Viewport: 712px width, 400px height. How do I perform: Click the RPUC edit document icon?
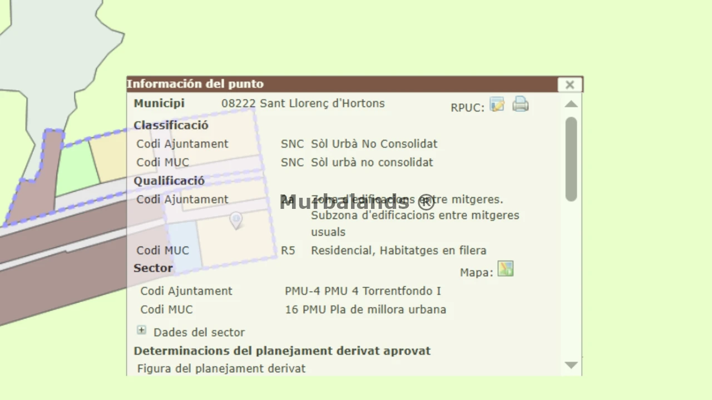[497, 104]
